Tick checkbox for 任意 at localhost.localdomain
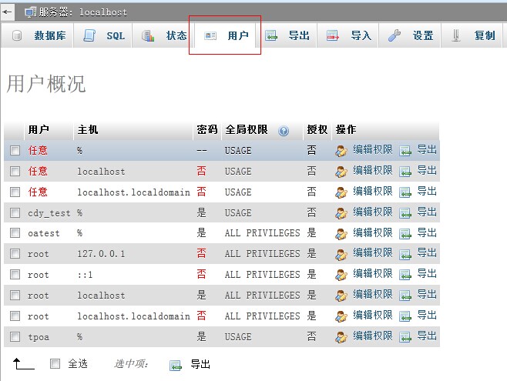Image resolution: width=507 pixels, height=381 pixels. point(15,192)
